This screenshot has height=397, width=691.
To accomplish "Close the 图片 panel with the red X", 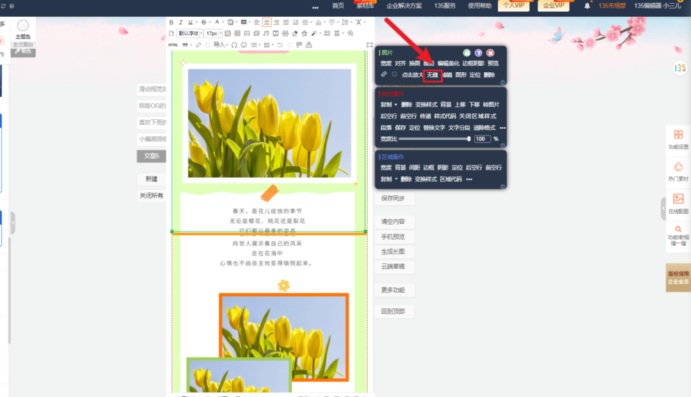I will pyautogui.click(x=491, y=53).
